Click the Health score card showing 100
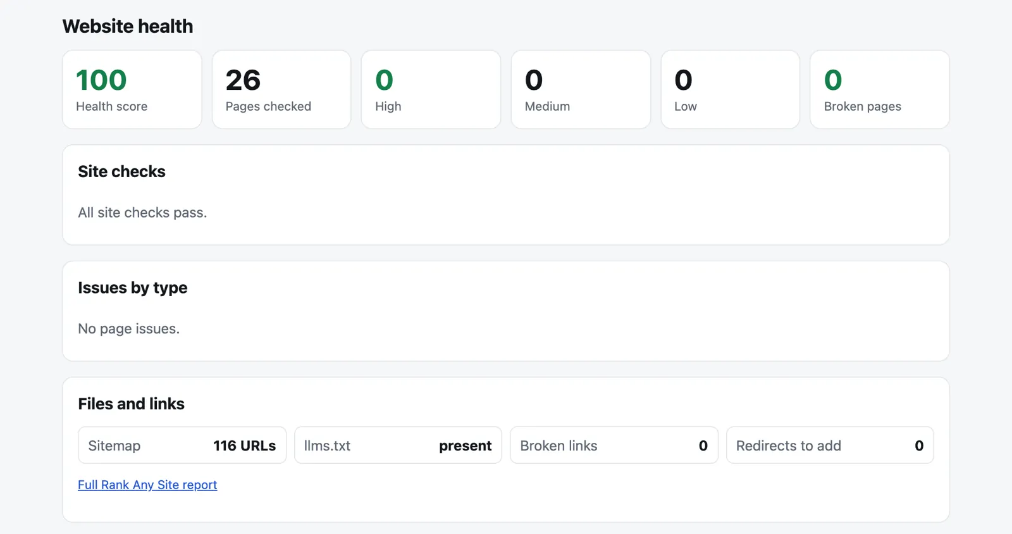 [x=132, y=90]
